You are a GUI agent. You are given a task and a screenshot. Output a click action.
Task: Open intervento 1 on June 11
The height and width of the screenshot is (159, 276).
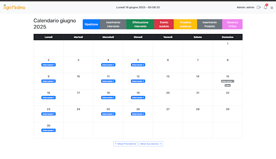pyautogui.click(x=108, y=81)
